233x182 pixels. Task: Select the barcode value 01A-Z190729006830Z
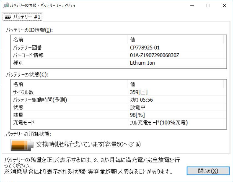point(154,55)
